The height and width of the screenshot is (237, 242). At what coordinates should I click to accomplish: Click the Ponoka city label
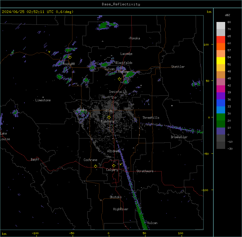(135, 38)
